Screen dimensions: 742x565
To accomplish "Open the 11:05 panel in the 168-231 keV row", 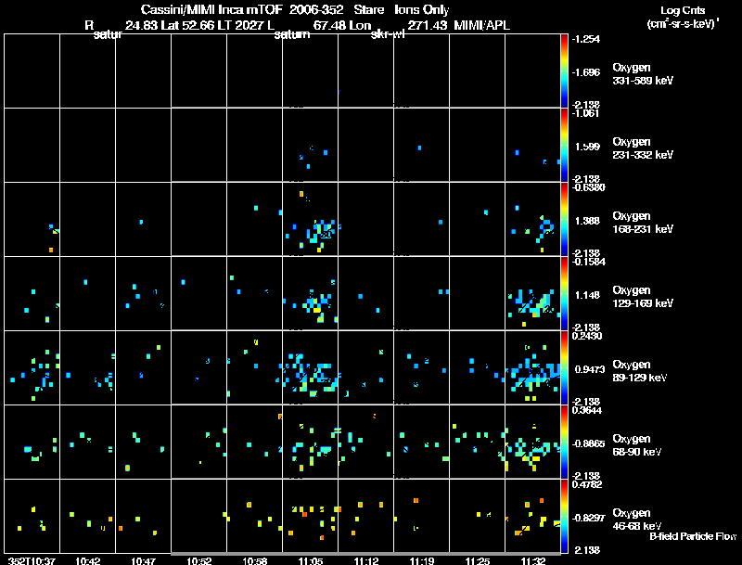I will tap(310, 219).
